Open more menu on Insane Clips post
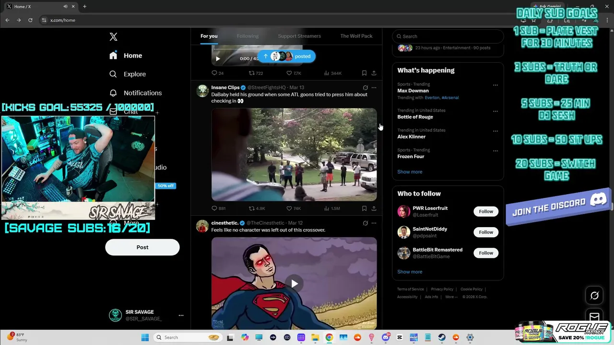Screen dimensions: 614x345 (374, 88)
